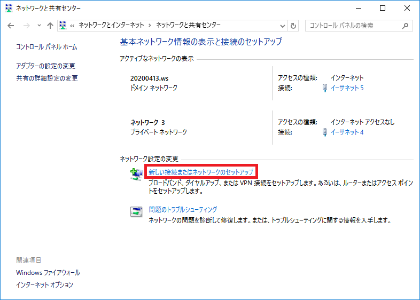Click the 基本ネットワーク情報の表示と接続のセットアップ heading
The width and height of the screenshot is (420, 300).
201,42
